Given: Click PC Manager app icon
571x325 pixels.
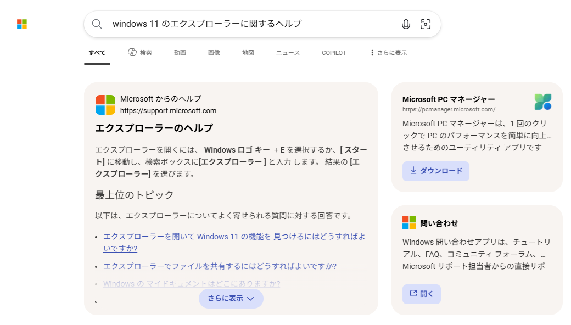Looking at the screenshot, I should [543, 102].
